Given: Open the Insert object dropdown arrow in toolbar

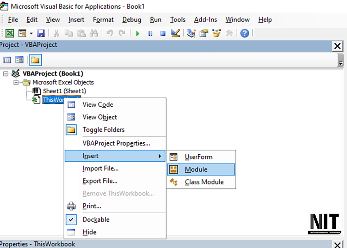Looking at the screenshot, I should coord(31,33).
